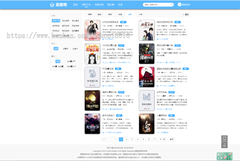
Task: Go to page 4
Action: (138, 139)
